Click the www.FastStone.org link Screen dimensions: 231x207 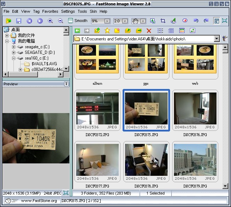(39, 201)
